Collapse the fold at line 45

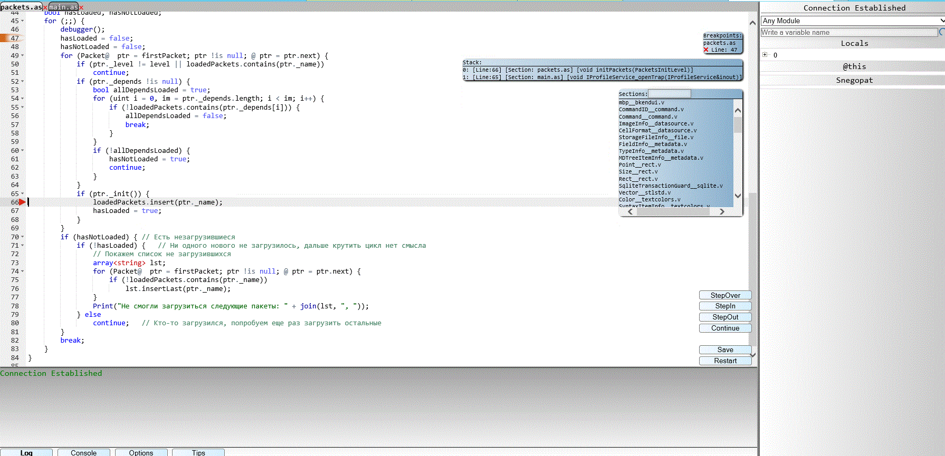point(22,21)
